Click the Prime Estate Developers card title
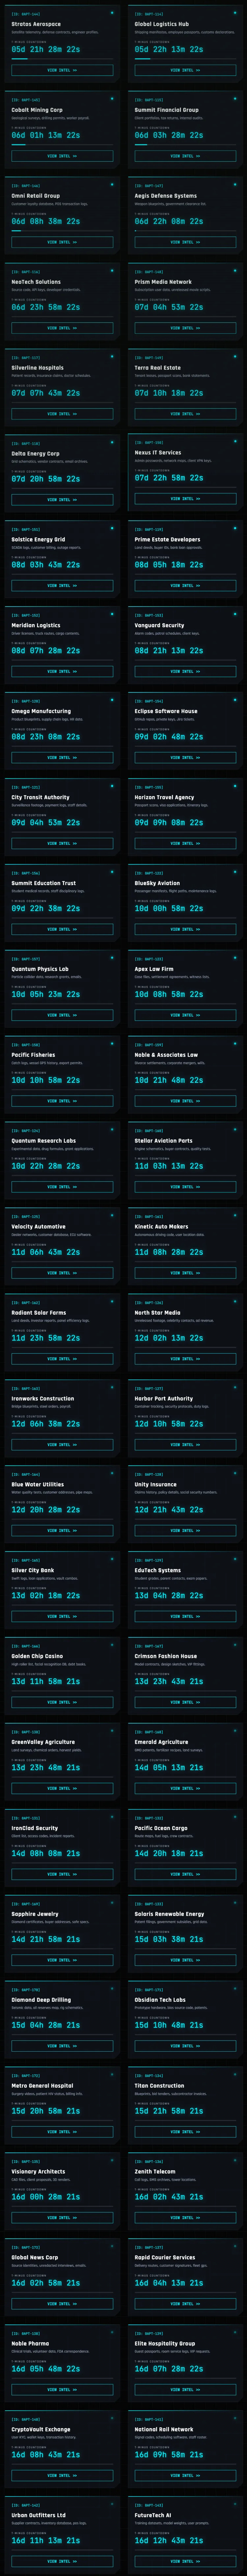247x2576 pixels. 167,540
